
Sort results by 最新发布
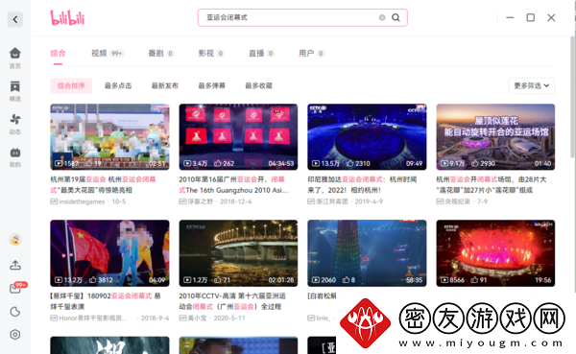[x=164, y=85]
